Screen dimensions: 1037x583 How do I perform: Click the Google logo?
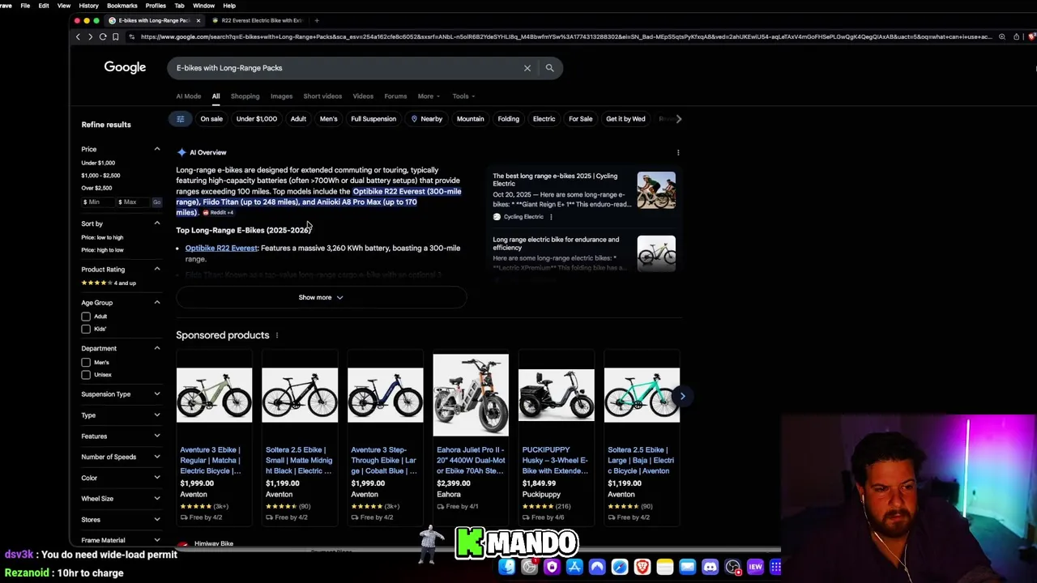point(125,67)
